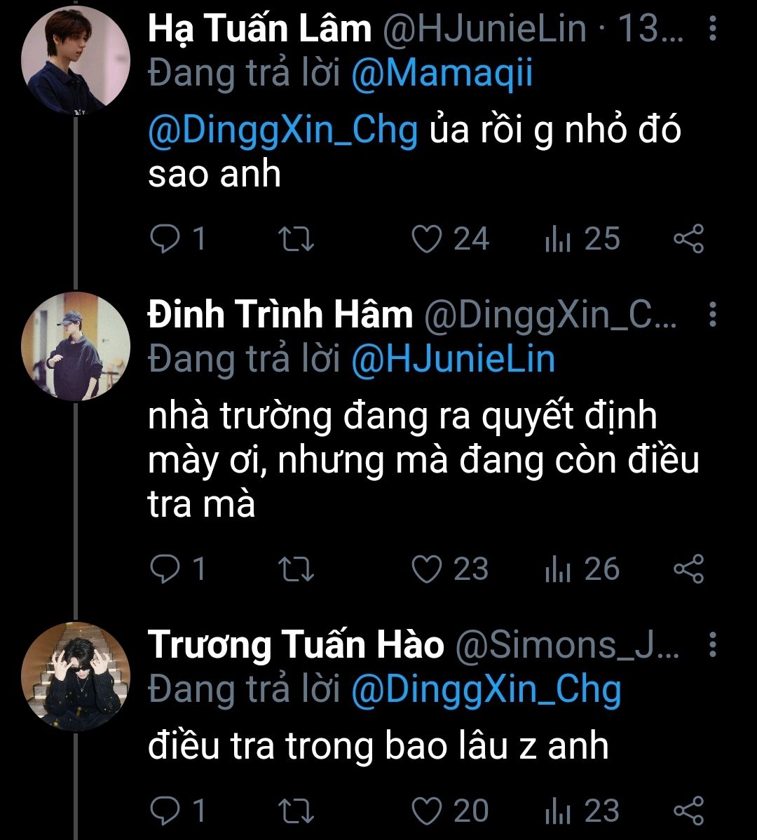
Task: View analytics for Hạ Tuấn Lâm's tweet
Action: click(x=558, y=239)
